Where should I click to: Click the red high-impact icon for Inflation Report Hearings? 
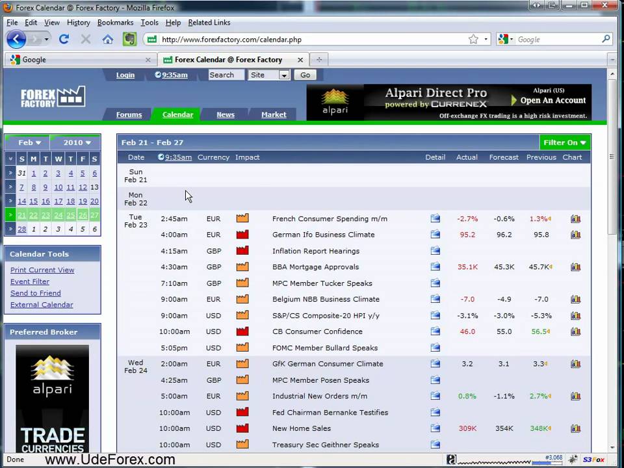pos(242,250)
